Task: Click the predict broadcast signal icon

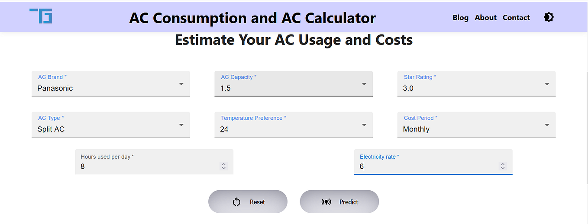Action: (326, 202)
